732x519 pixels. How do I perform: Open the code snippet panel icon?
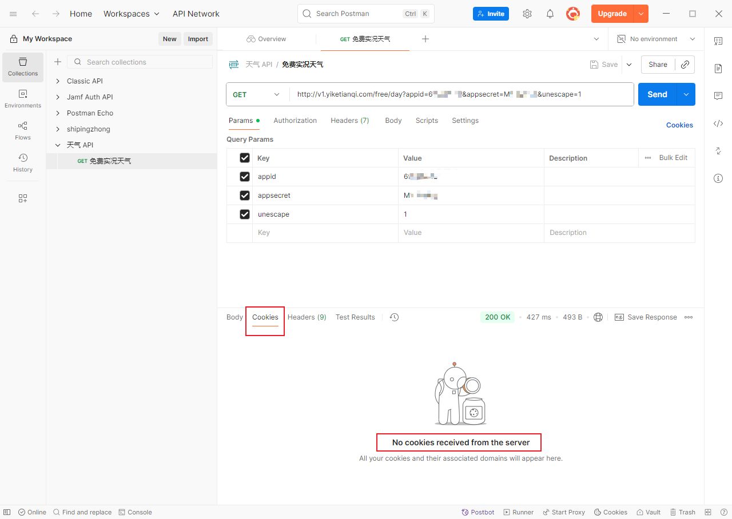[718, 123]
